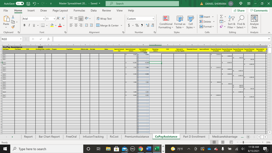Viewport: 272px width, 153px height.
Task: Open font color dropdown arrow
Action: coord(64,25)
